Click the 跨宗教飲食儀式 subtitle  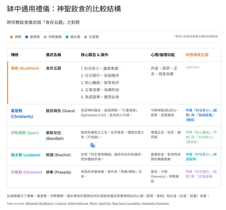pos(43,23)
